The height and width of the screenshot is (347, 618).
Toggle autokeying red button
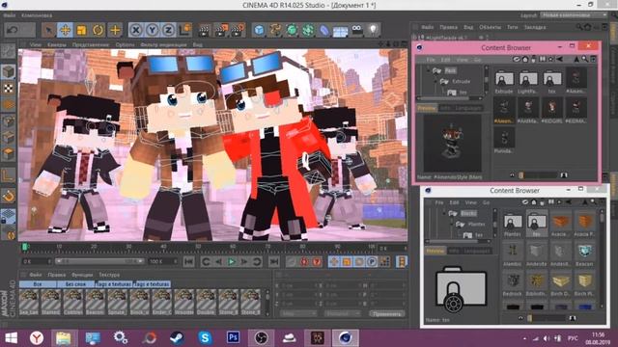(304, 261)
